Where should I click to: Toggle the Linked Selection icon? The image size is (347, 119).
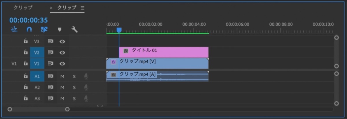[x=44, y=29]
